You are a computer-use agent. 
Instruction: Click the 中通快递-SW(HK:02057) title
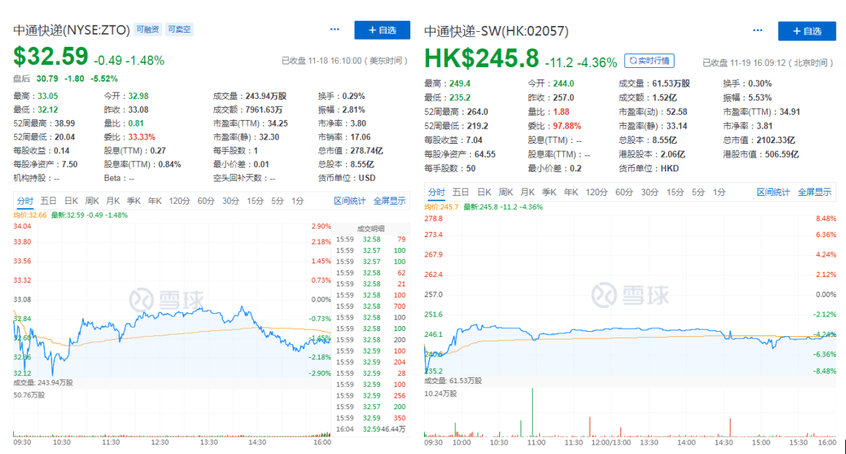[496, 31]
